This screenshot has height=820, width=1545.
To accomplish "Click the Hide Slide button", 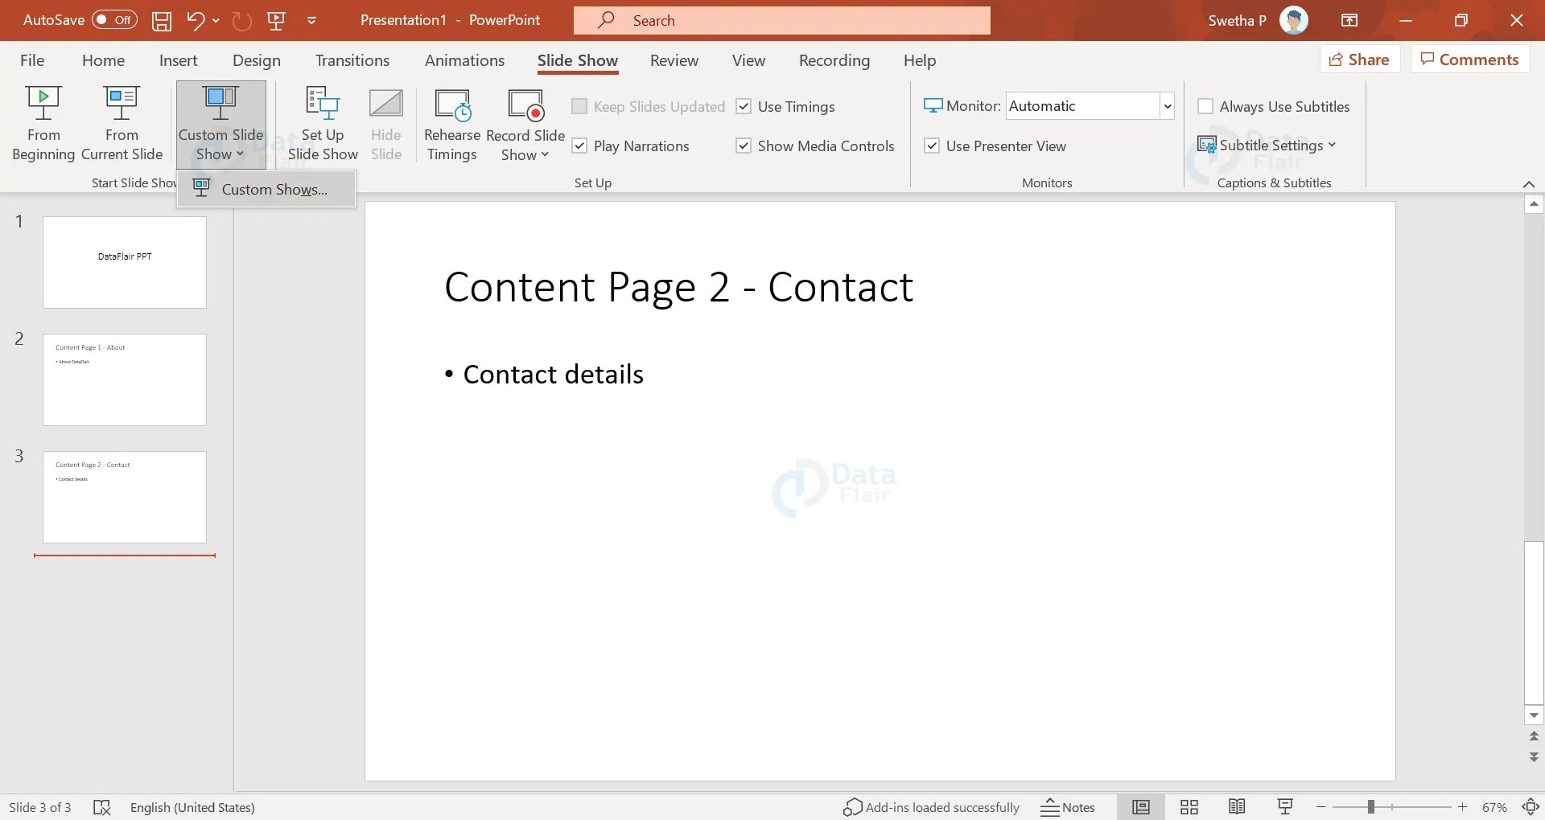I will pos(386,123).
